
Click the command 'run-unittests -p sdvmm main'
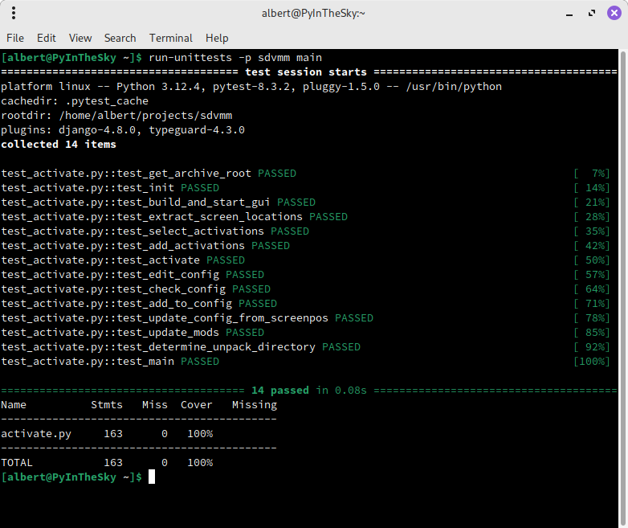pyautogui.click(x=235, y=58)
